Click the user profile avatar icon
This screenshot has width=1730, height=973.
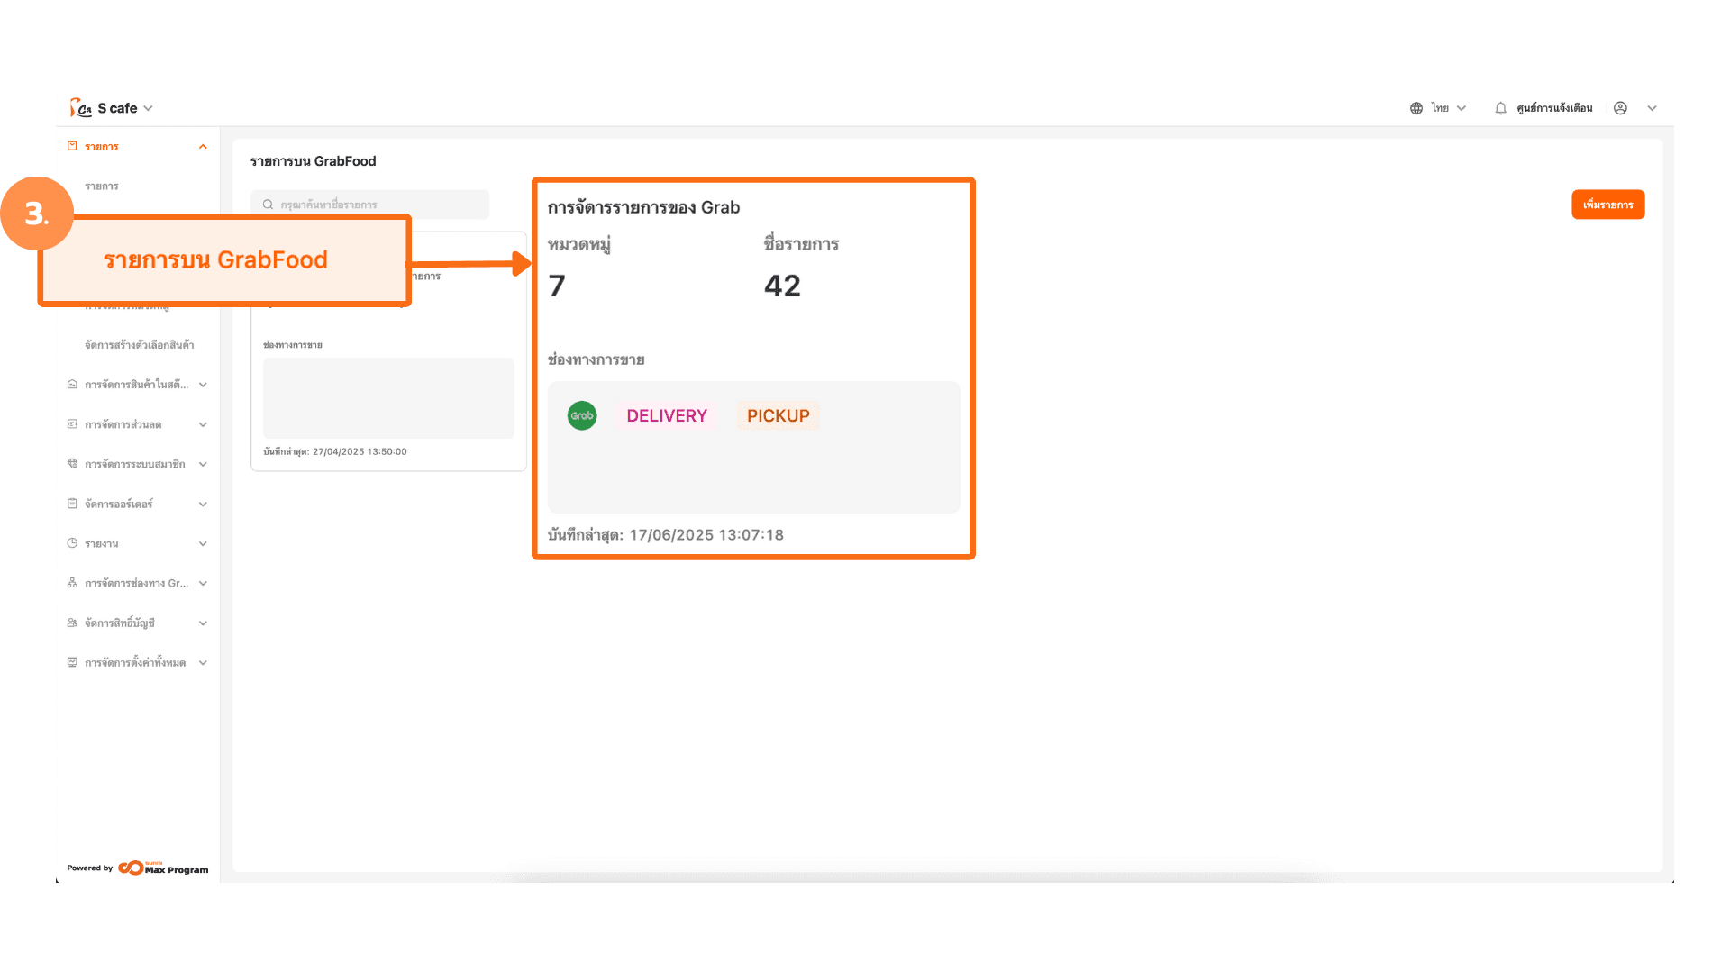point(1620,108)
